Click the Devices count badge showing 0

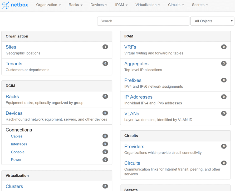105,113
